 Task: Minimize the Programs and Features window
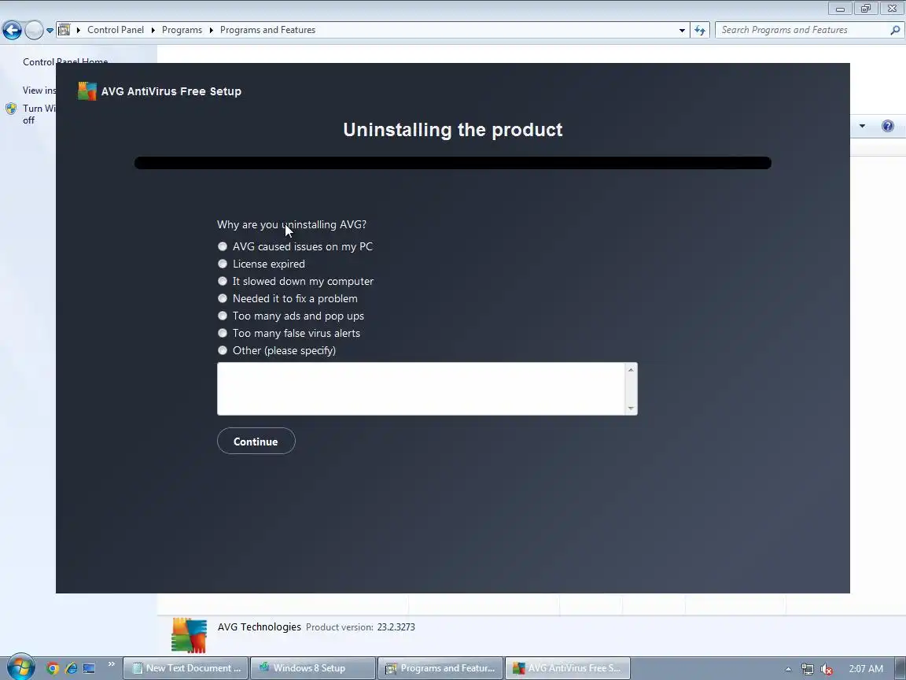[x=840, y=8]
